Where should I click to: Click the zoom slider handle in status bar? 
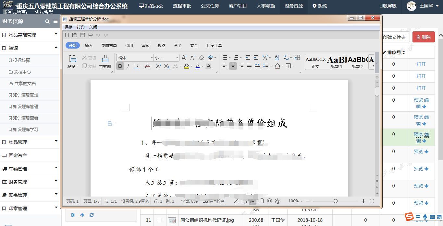[x=336, y=201]
